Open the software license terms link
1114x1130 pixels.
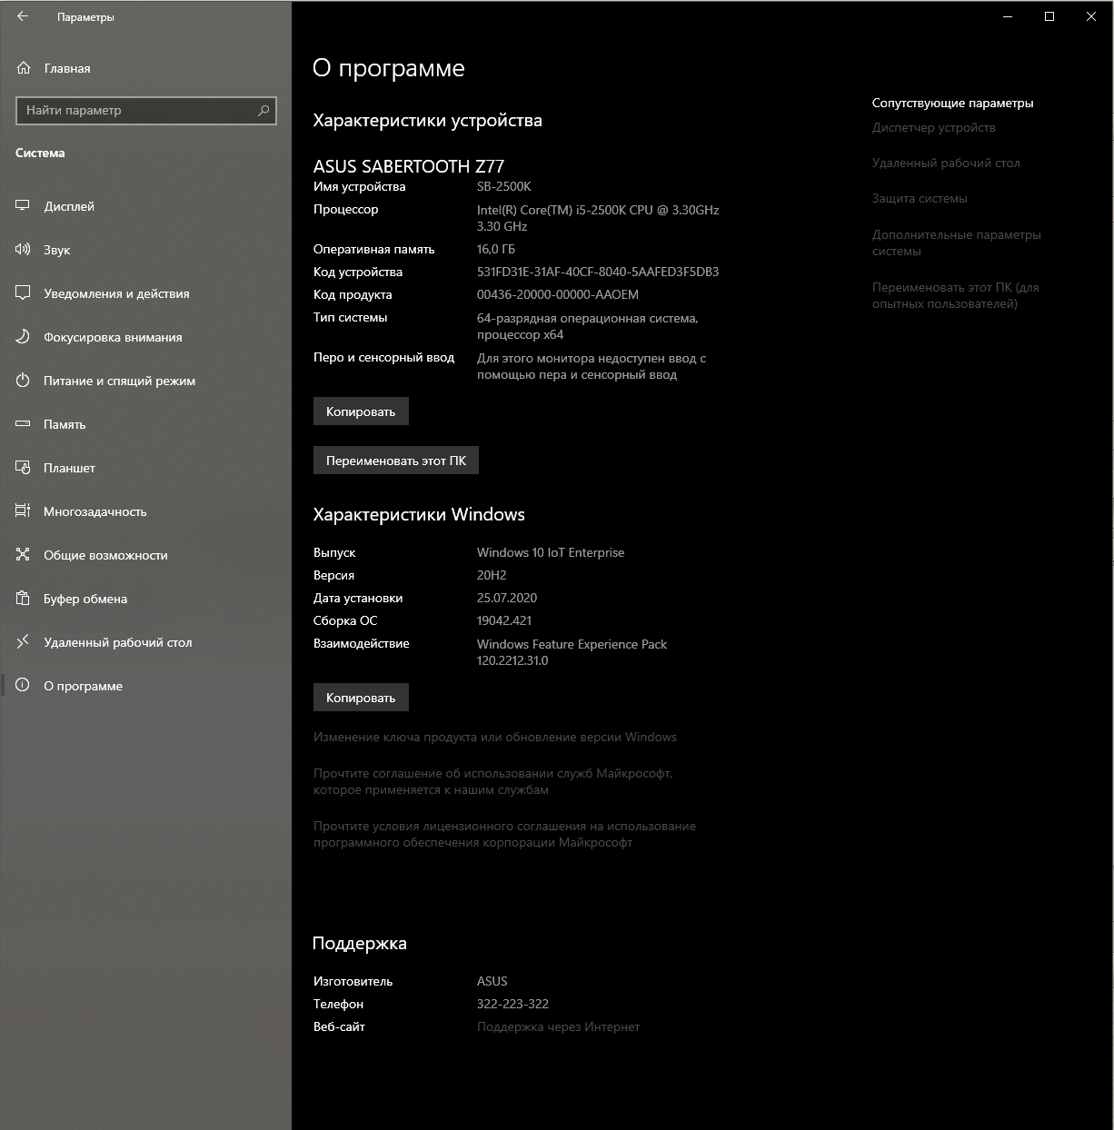[x=504, y=834]
